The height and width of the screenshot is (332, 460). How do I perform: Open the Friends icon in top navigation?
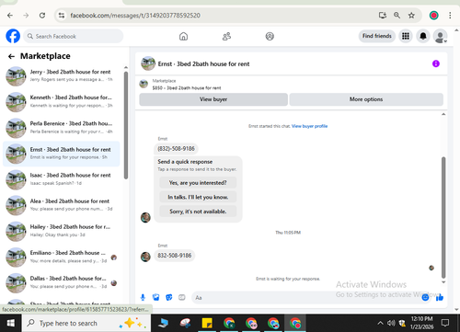[226, 37]
